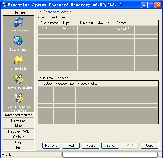Click the Remove button

pos(51,146)
